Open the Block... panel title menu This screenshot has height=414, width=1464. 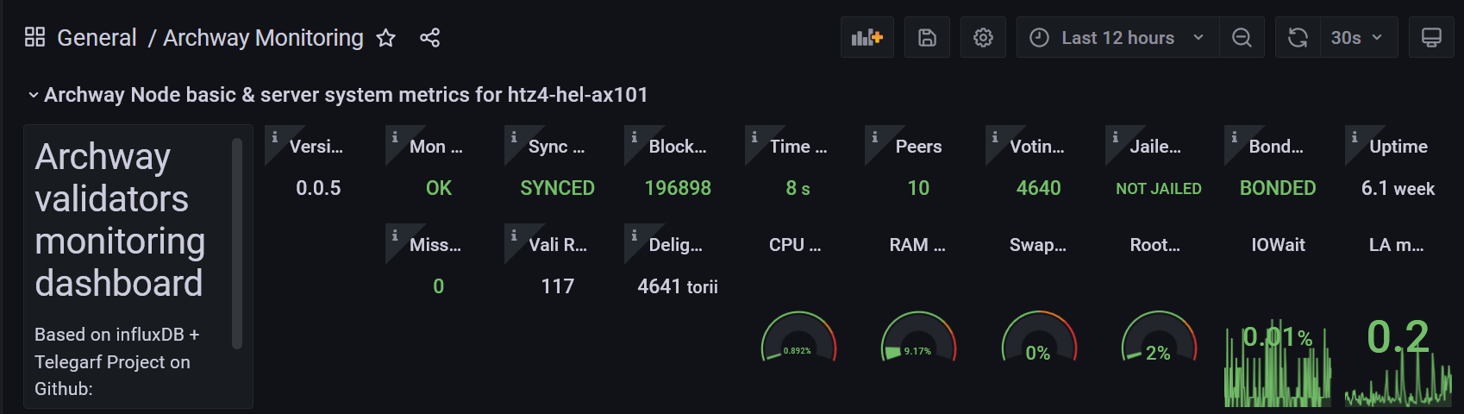click(678, 147)
